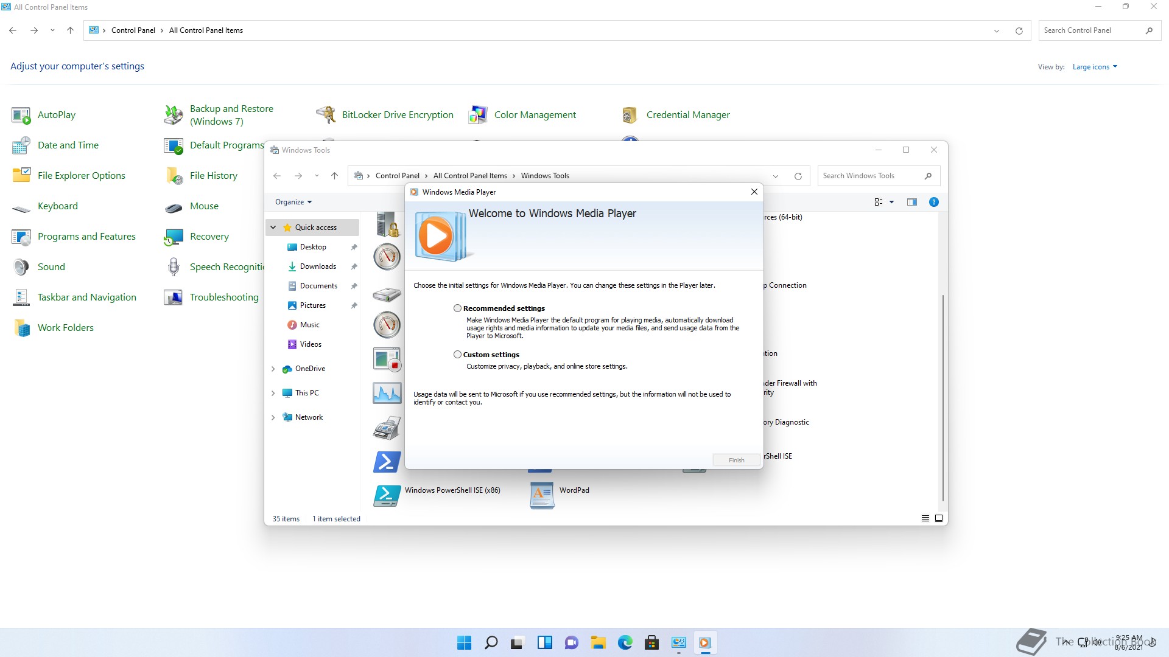Open Backup and Restore (Windows 7) icon
Screen dimensions: 1169x657
pyautogui.click(x=174, y=115)
